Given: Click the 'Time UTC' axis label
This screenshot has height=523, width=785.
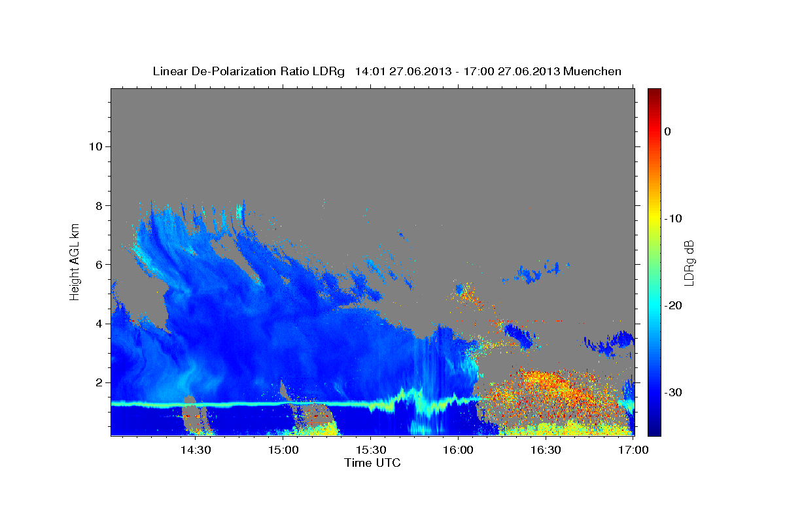Looking at the screenshot, I should [x=372, y=463].
